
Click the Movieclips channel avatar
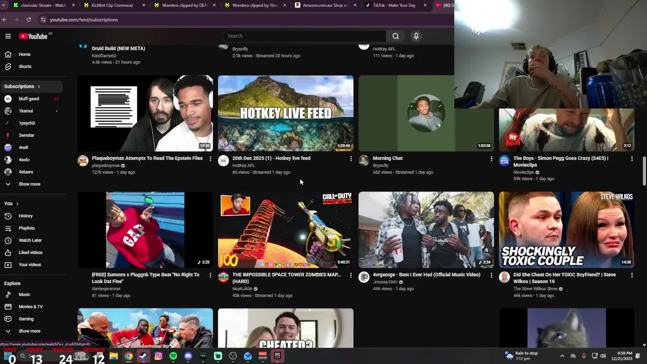[x=504, y=161]
